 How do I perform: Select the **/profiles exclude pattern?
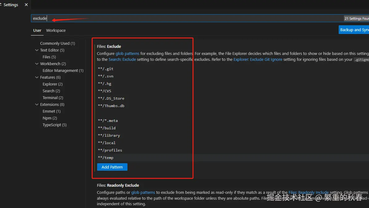110,150
